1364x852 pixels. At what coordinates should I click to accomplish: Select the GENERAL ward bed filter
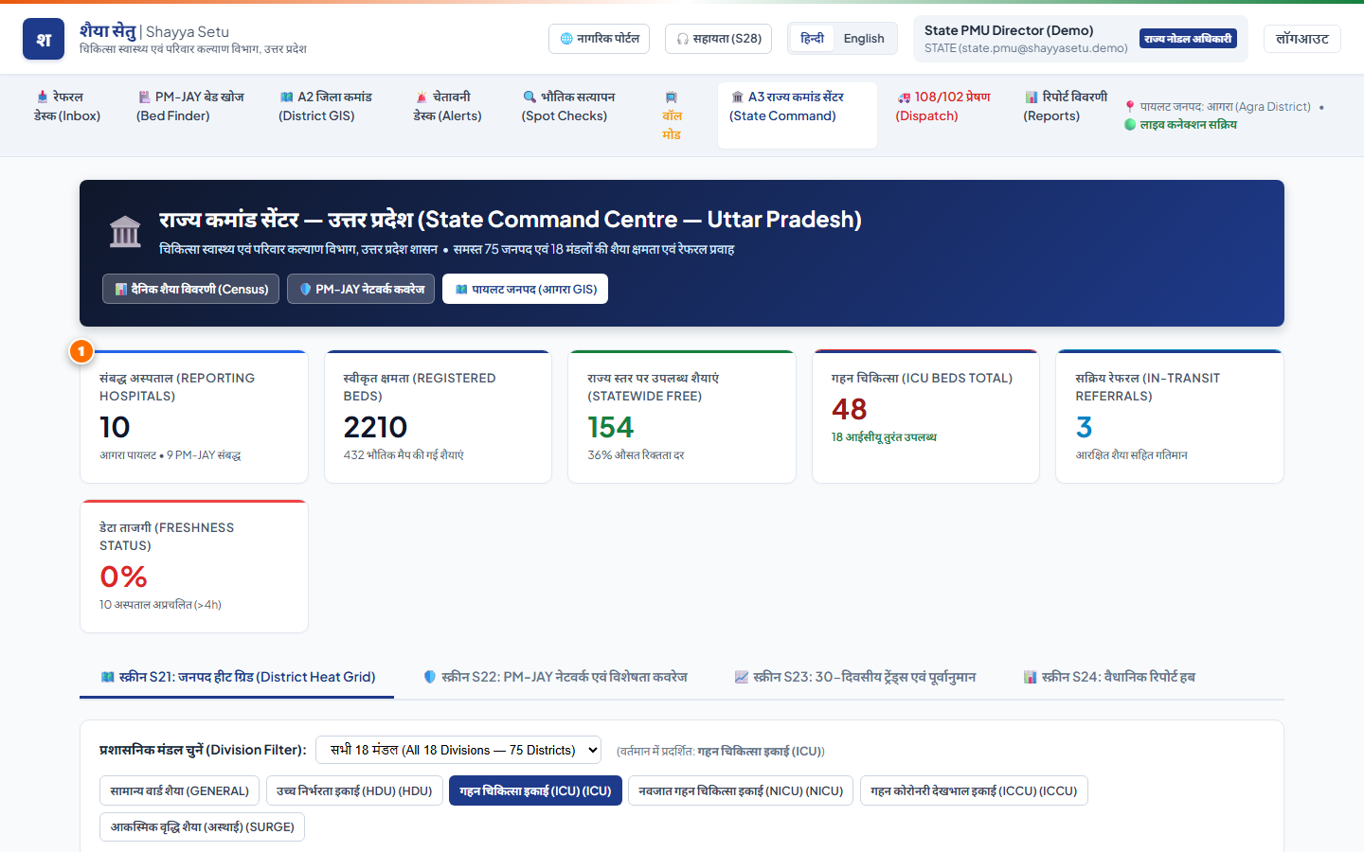point(179,790)
